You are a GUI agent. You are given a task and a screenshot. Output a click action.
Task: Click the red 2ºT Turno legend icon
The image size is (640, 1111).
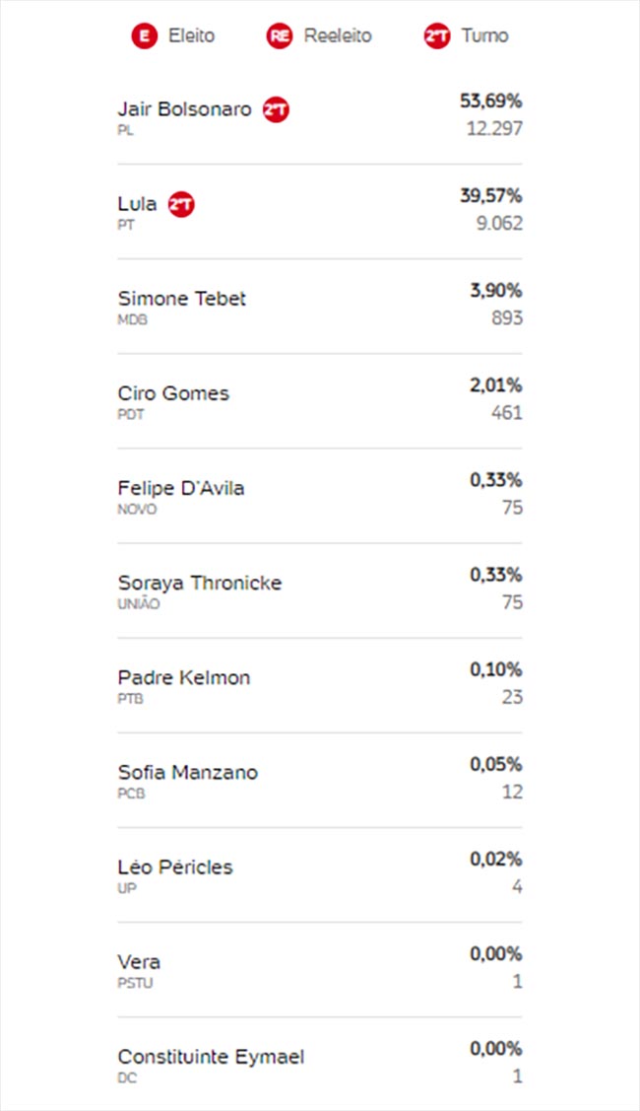(x=437, y=36)
